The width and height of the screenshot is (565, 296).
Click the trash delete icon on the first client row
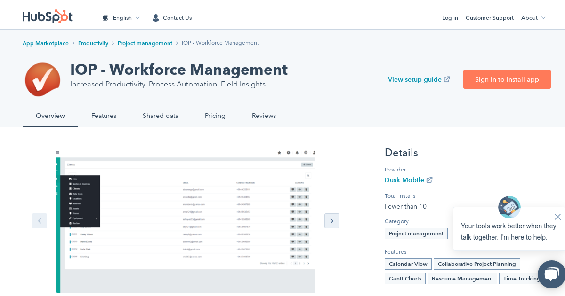click(x=306, y=190)
